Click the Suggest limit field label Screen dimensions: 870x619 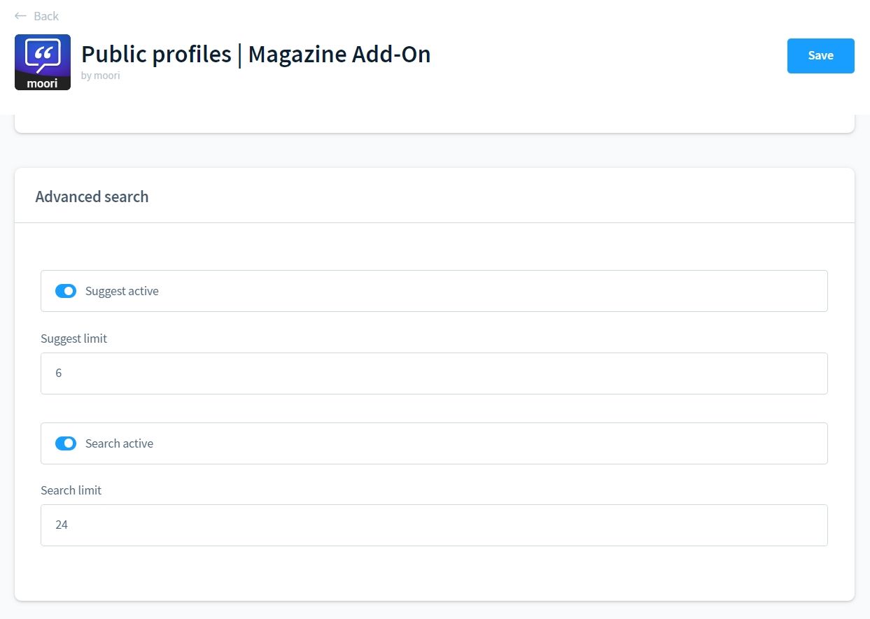73,339
